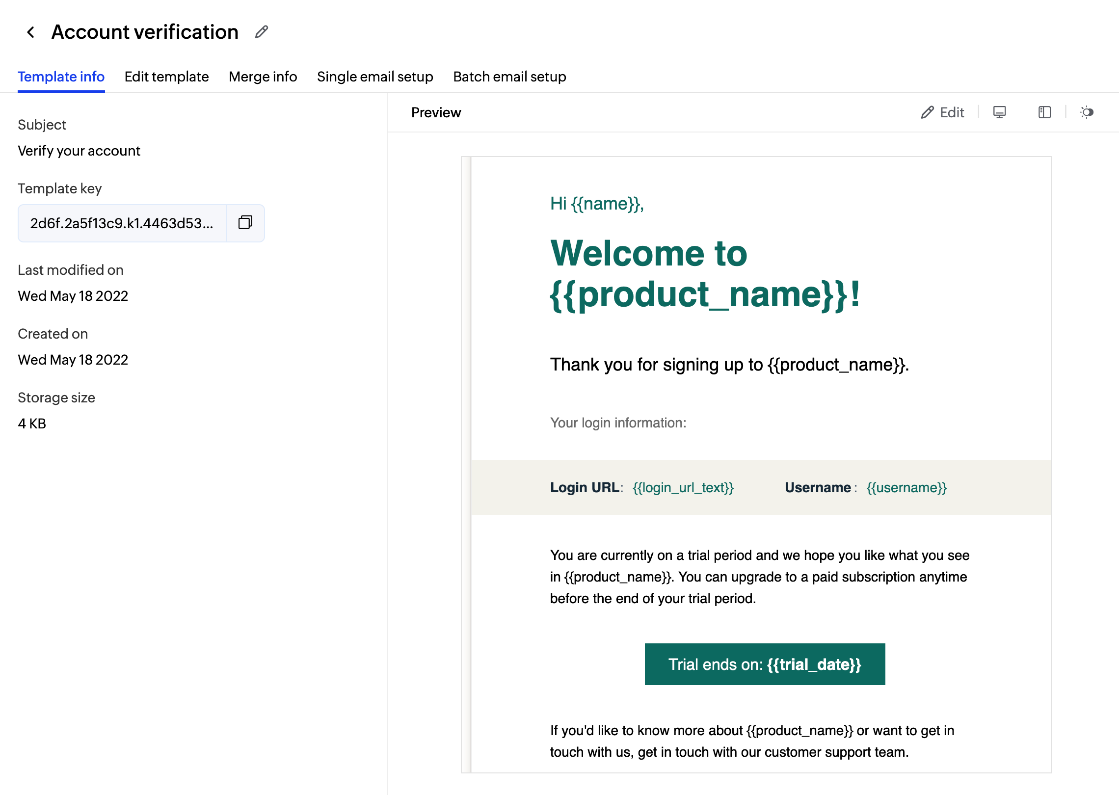1119x795 pixels.
Task: Switch preview to desktop view
Action: click(999, 112)
